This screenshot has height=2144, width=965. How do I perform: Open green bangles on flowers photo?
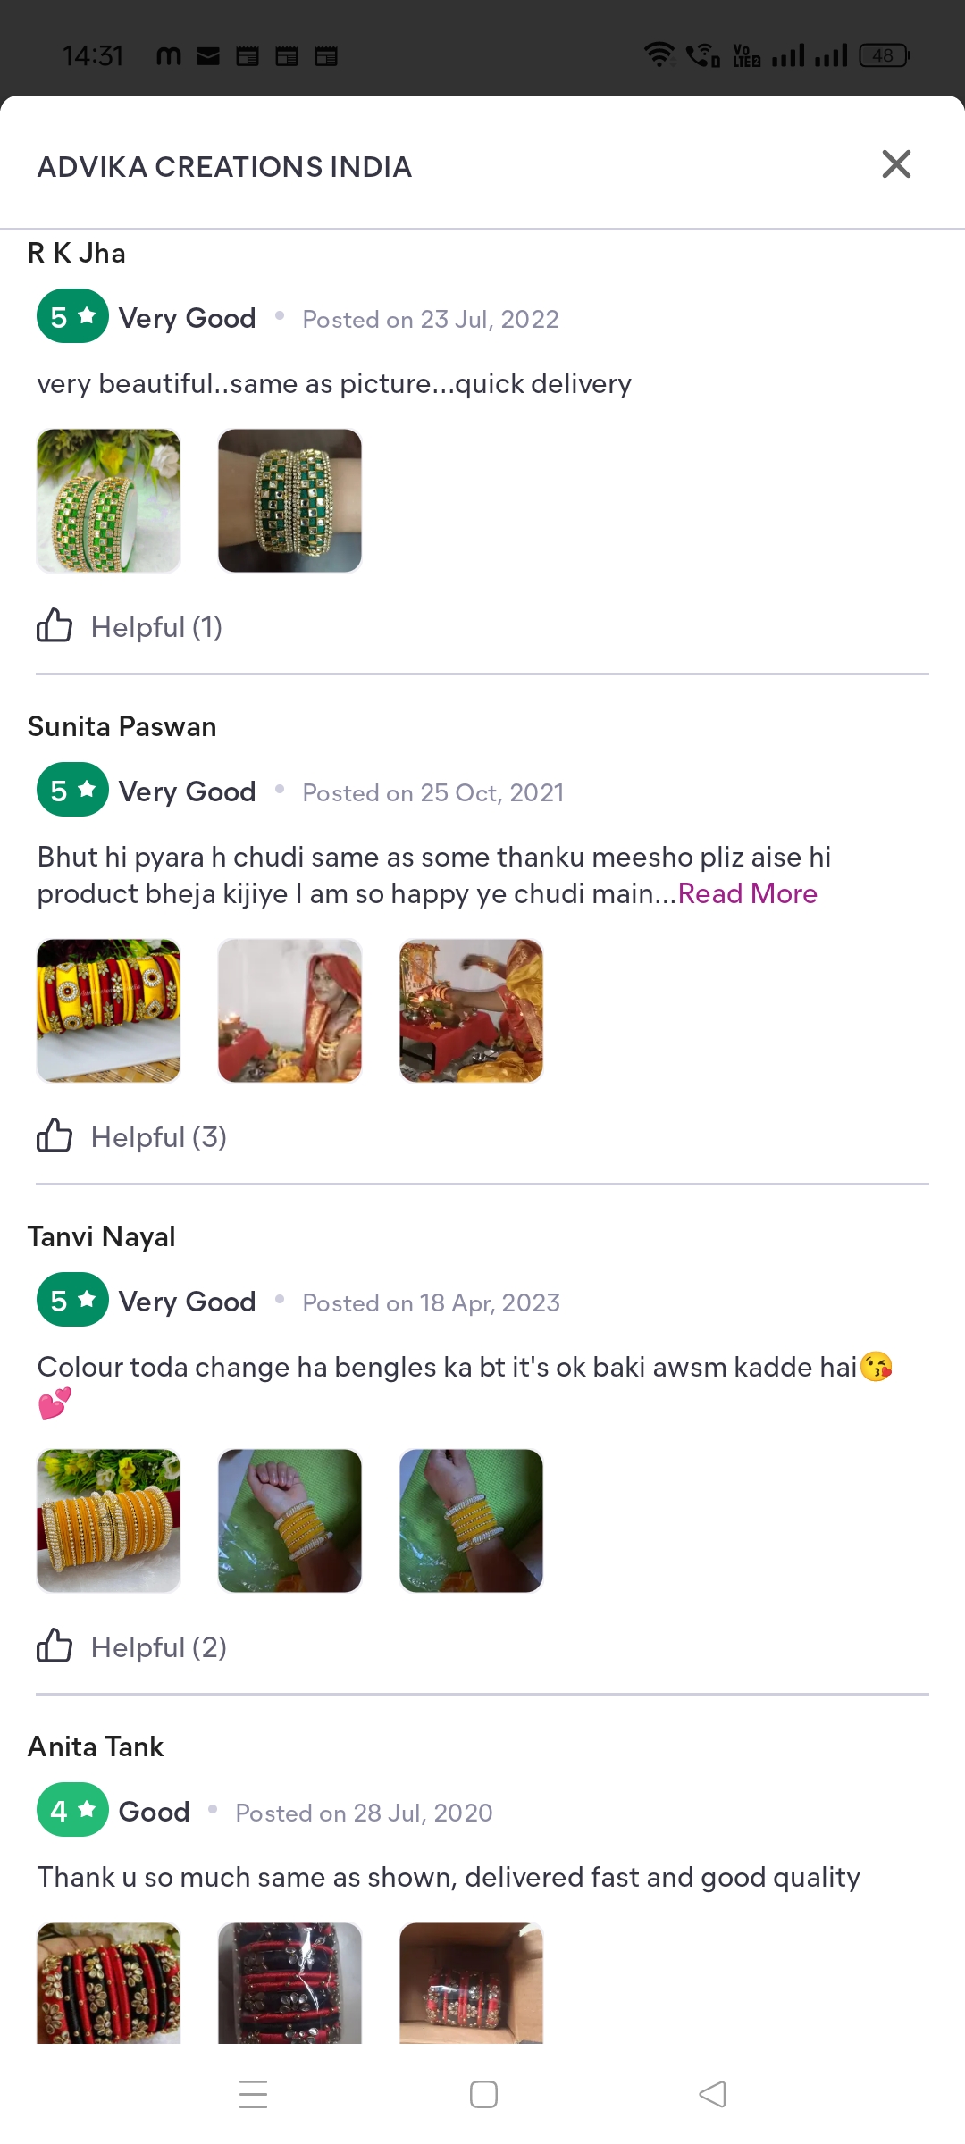(x=109, y=500)
